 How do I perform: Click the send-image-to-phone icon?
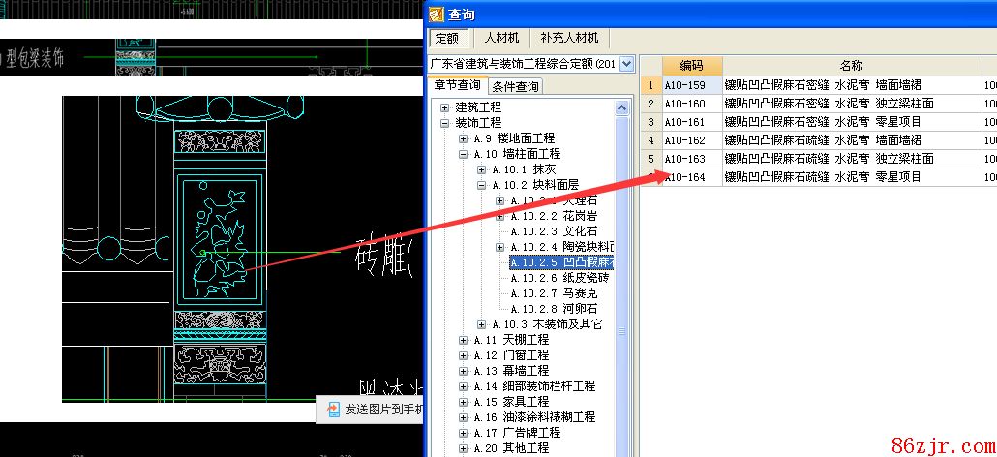click(x=332, y=410)
